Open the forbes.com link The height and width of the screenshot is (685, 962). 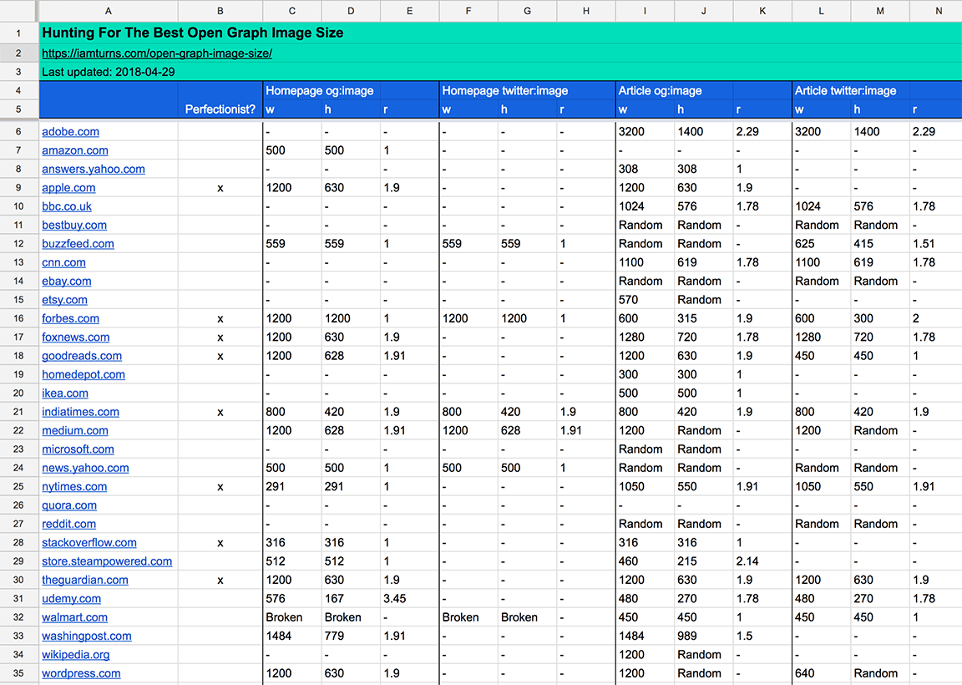(x=70, y=318)
